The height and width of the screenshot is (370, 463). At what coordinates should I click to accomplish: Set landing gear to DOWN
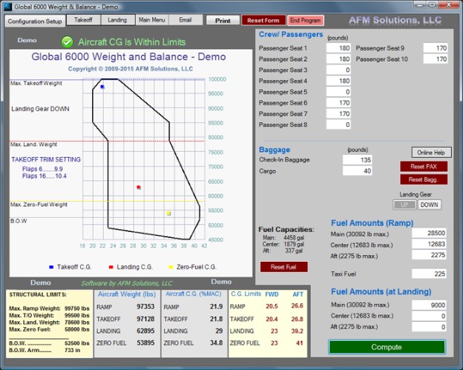(x=430, y=205)
